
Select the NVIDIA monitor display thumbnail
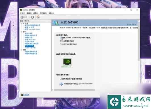pyautogui.click(x=67, y=62)
